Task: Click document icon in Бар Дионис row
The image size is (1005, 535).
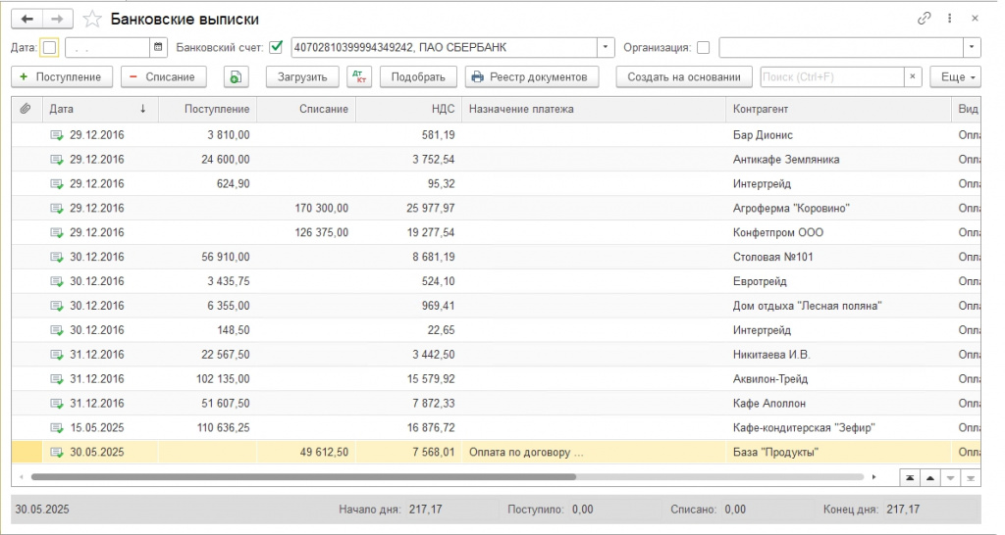Action: click(x=57, y=135)
